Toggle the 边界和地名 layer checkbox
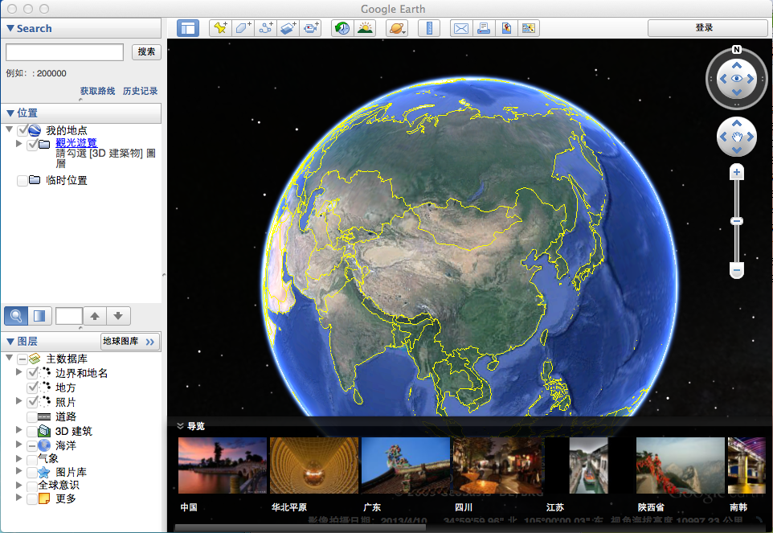The height and width of the screenshot is (533, 773). [x=32, y=373]
